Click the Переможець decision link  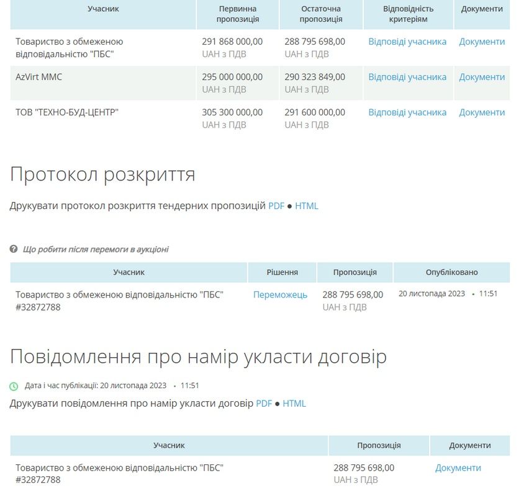[281, 295]
